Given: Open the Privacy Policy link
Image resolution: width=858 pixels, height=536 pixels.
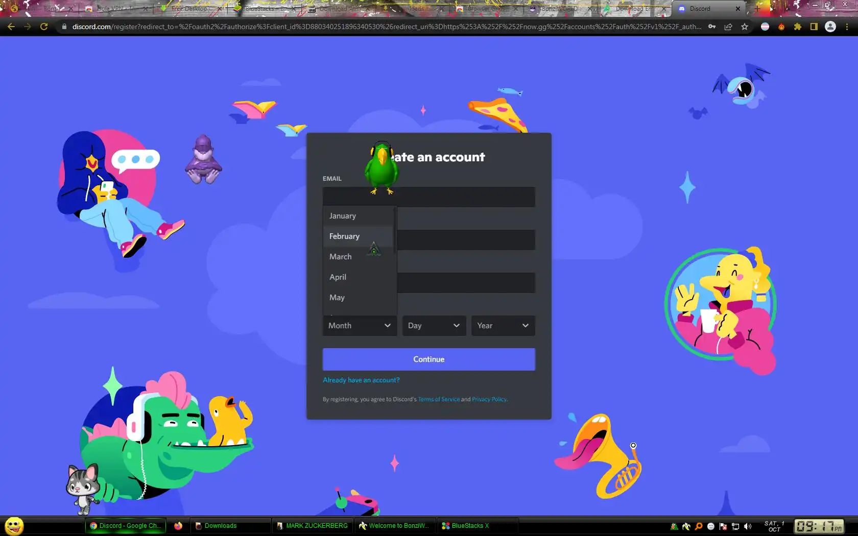Looking at the screenshot, I should click(x=489, y=399).
